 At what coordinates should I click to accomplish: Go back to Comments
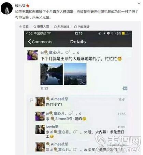[x=40, y=42]
